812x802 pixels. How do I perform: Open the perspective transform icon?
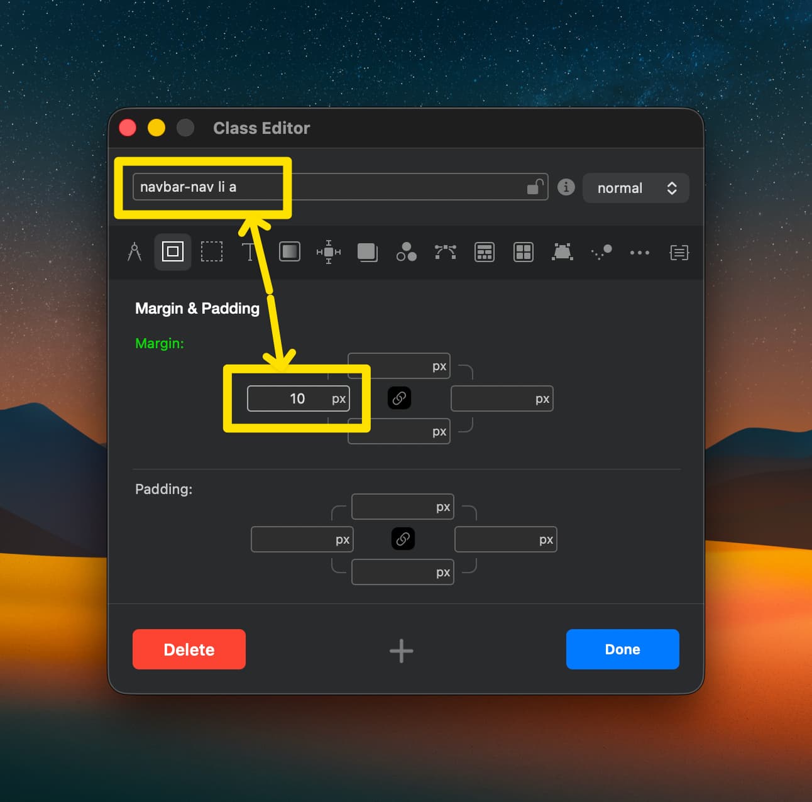562,252
